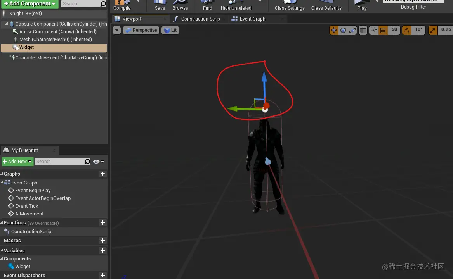Collapse Variables section
This screenshot has width=453, height=279.
coord(2,250)
